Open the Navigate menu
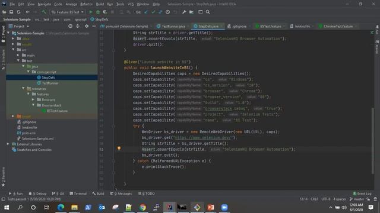The width and height of the screenshot is (380, 213). coord(45,4)
